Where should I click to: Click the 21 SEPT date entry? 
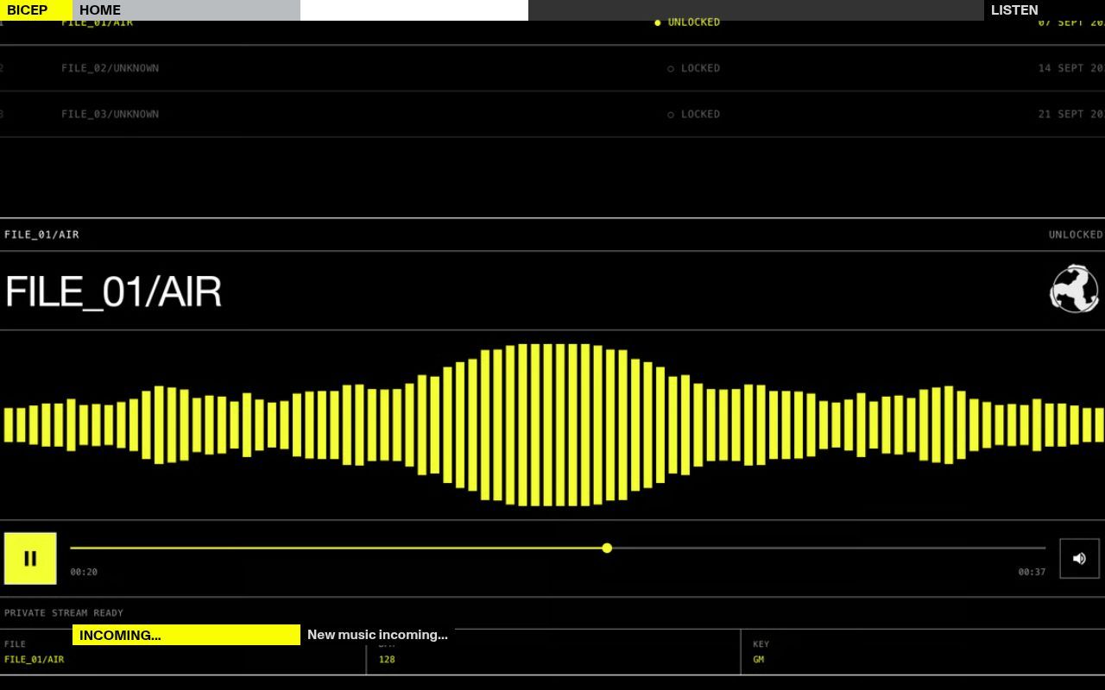pyautogui.click(x=1071, y=114)
